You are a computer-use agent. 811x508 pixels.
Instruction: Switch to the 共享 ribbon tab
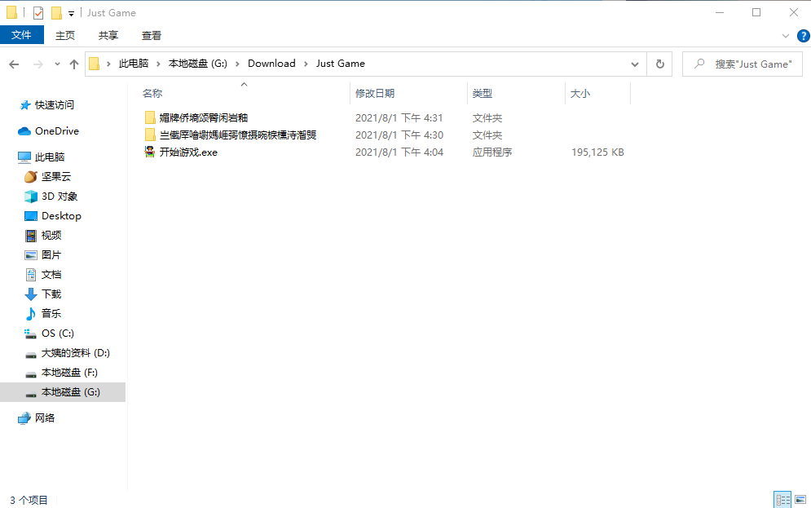108,35
